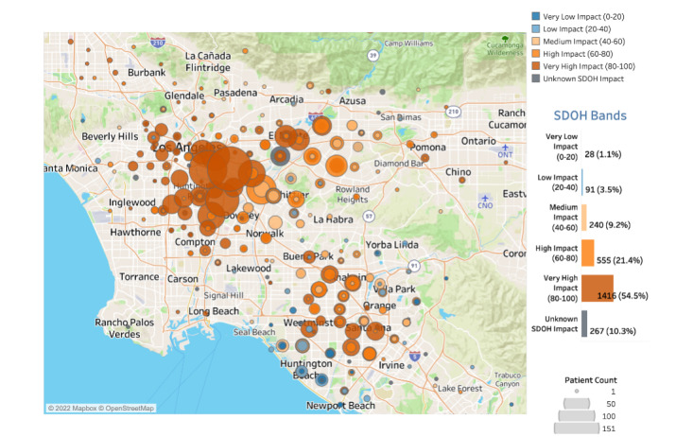Click the Diamond Bar map label
The image size is (693, 437).
[x=399, y=164]
